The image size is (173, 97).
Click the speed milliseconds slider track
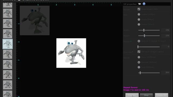[x=149, y=73]
